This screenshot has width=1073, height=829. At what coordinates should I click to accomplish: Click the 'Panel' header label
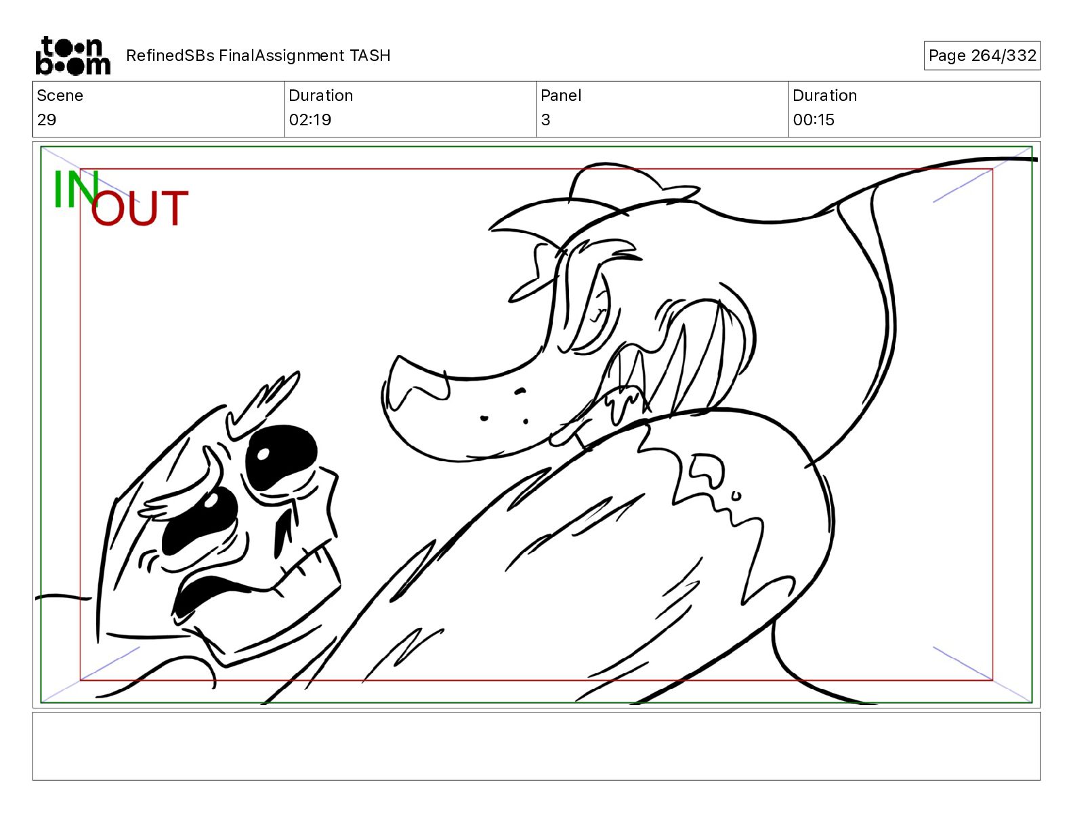561,95
